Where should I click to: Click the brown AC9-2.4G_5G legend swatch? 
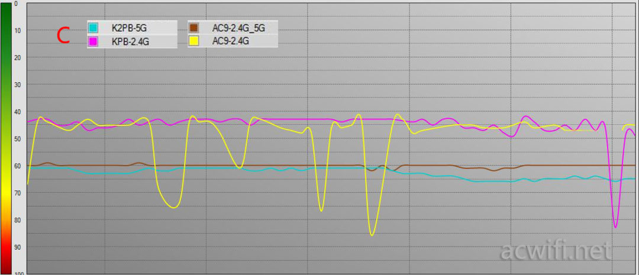[x=194, y=28]
